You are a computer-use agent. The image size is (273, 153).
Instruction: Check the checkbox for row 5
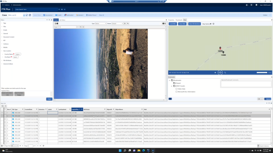tap(5, 126)
